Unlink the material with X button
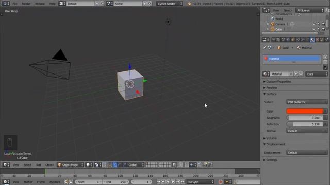 [301, 74]
